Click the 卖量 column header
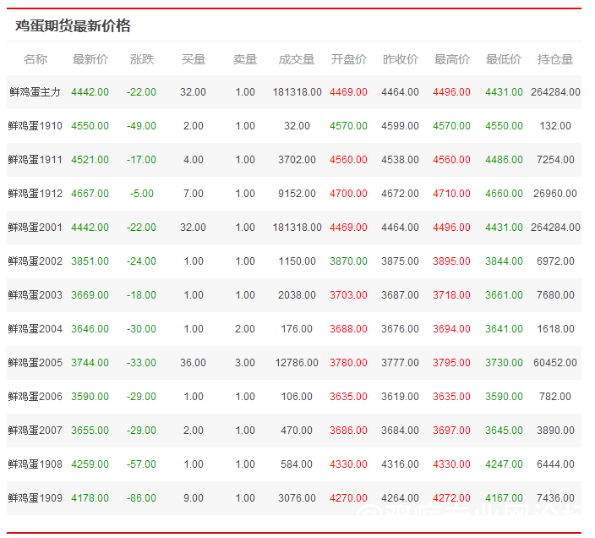Viewport: 595px width, 538px height. pyautogui.click(x=245, y=59)
